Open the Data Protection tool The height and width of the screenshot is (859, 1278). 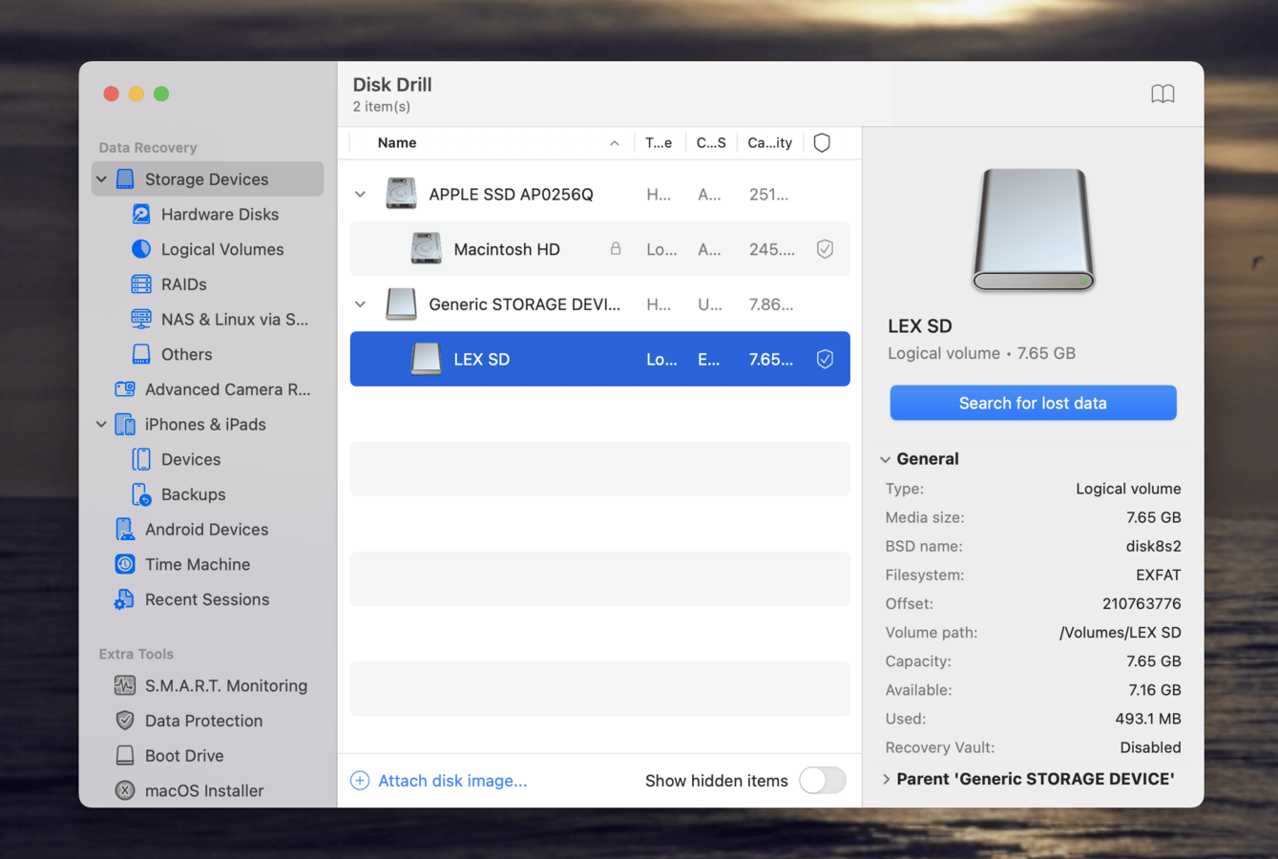(203, 721)
